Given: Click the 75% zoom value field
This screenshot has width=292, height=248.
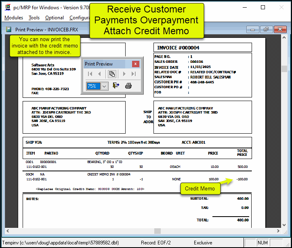Looking at the screenshot, I should [x=93, y=86].
